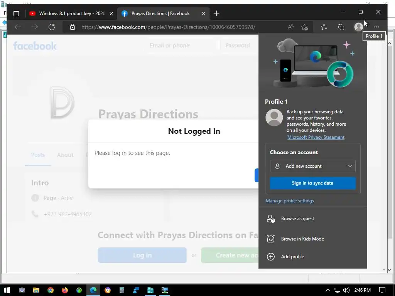This screenshot has height=296, width=395.
Task: Click the facebook.com address bar URL
Action: coord(168,27)
